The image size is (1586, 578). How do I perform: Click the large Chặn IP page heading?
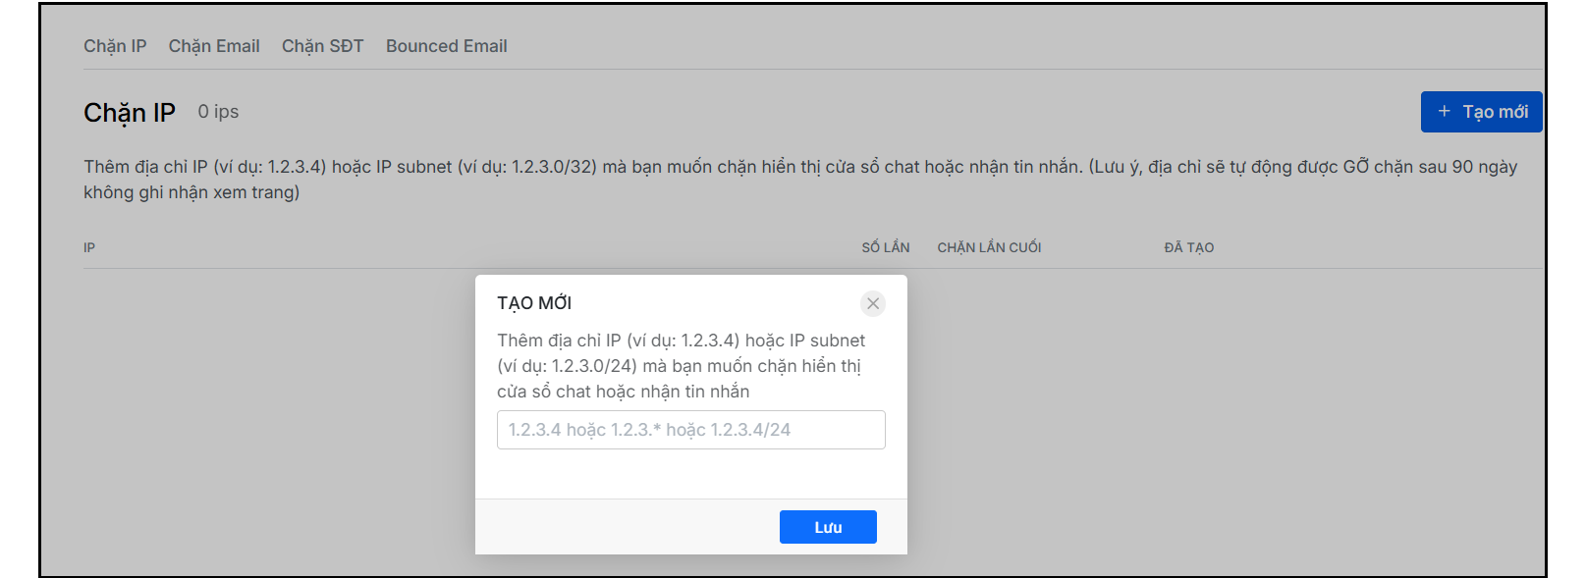point(130,113)
